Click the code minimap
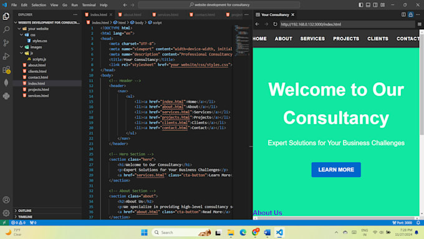The height and width of the screenshot is (239, 424). 242,41
